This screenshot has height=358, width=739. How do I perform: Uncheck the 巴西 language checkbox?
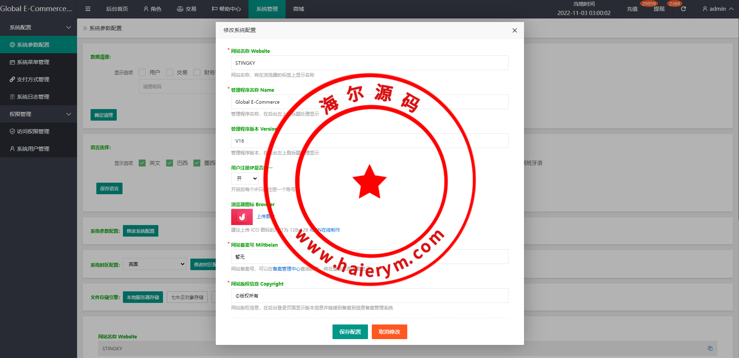pyautogui.click(x=170, y=163)
